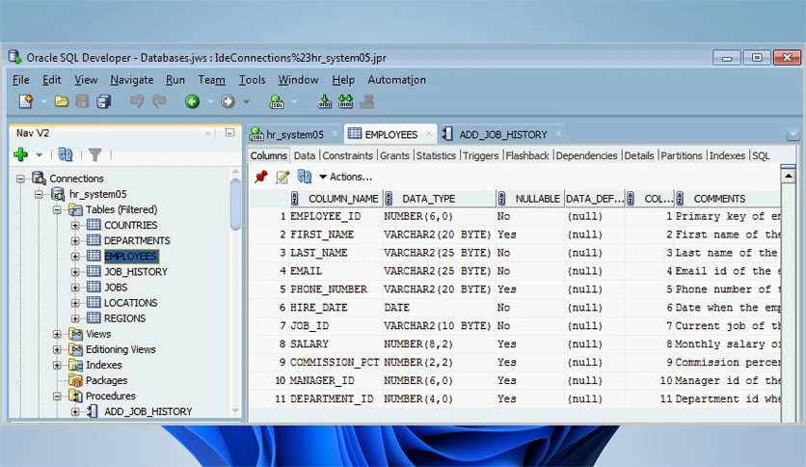Image resolution: width=806 pixels, height=467 pixels.
Task: Click the Edit pencil icon in Columns tab
Action: (x=282, y=177)
